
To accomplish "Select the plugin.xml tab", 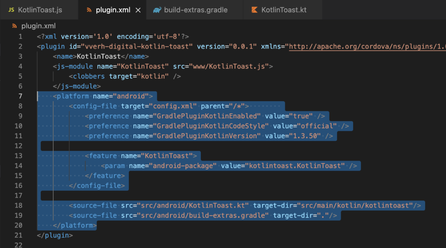I will pos(113,10).
